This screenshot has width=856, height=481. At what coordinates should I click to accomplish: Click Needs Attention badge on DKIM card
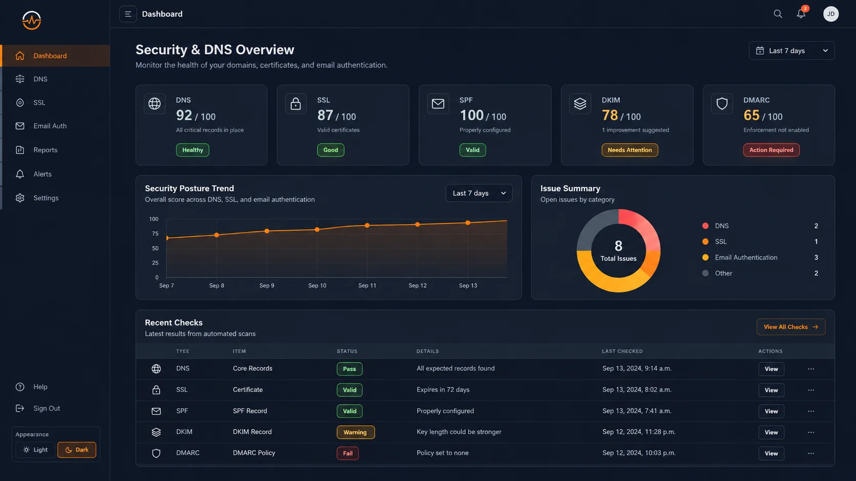pos(630,150)
